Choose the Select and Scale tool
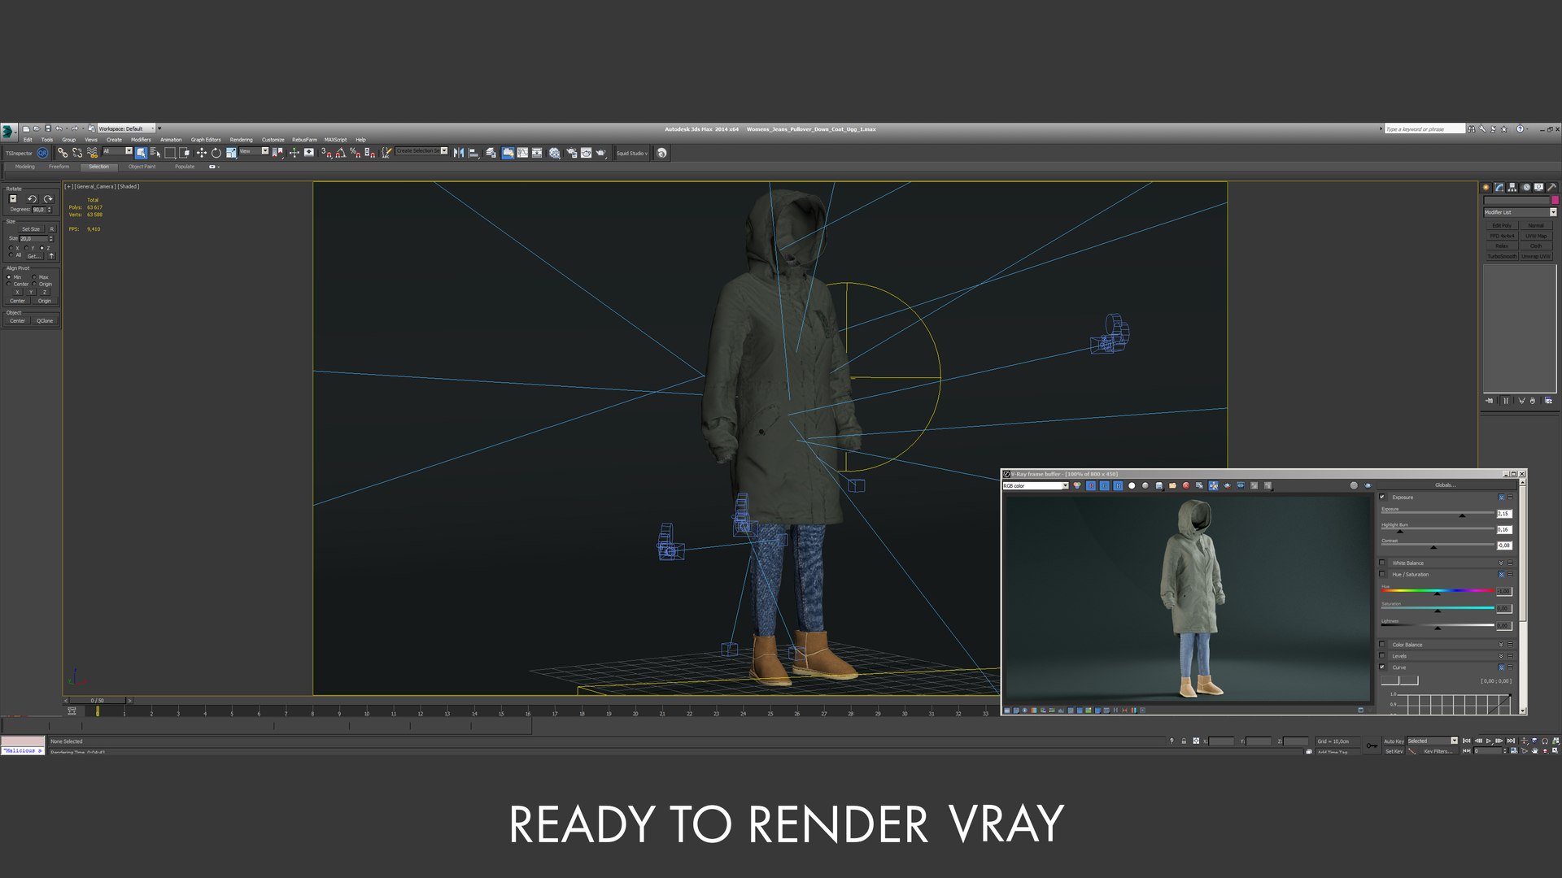Image resolution: width=1562 pixels, height=878 pixels. click(231, 152)
